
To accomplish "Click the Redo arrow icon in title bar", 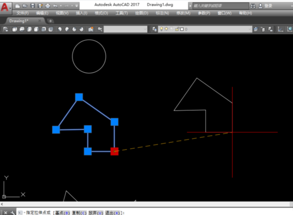I will [68, 5].
